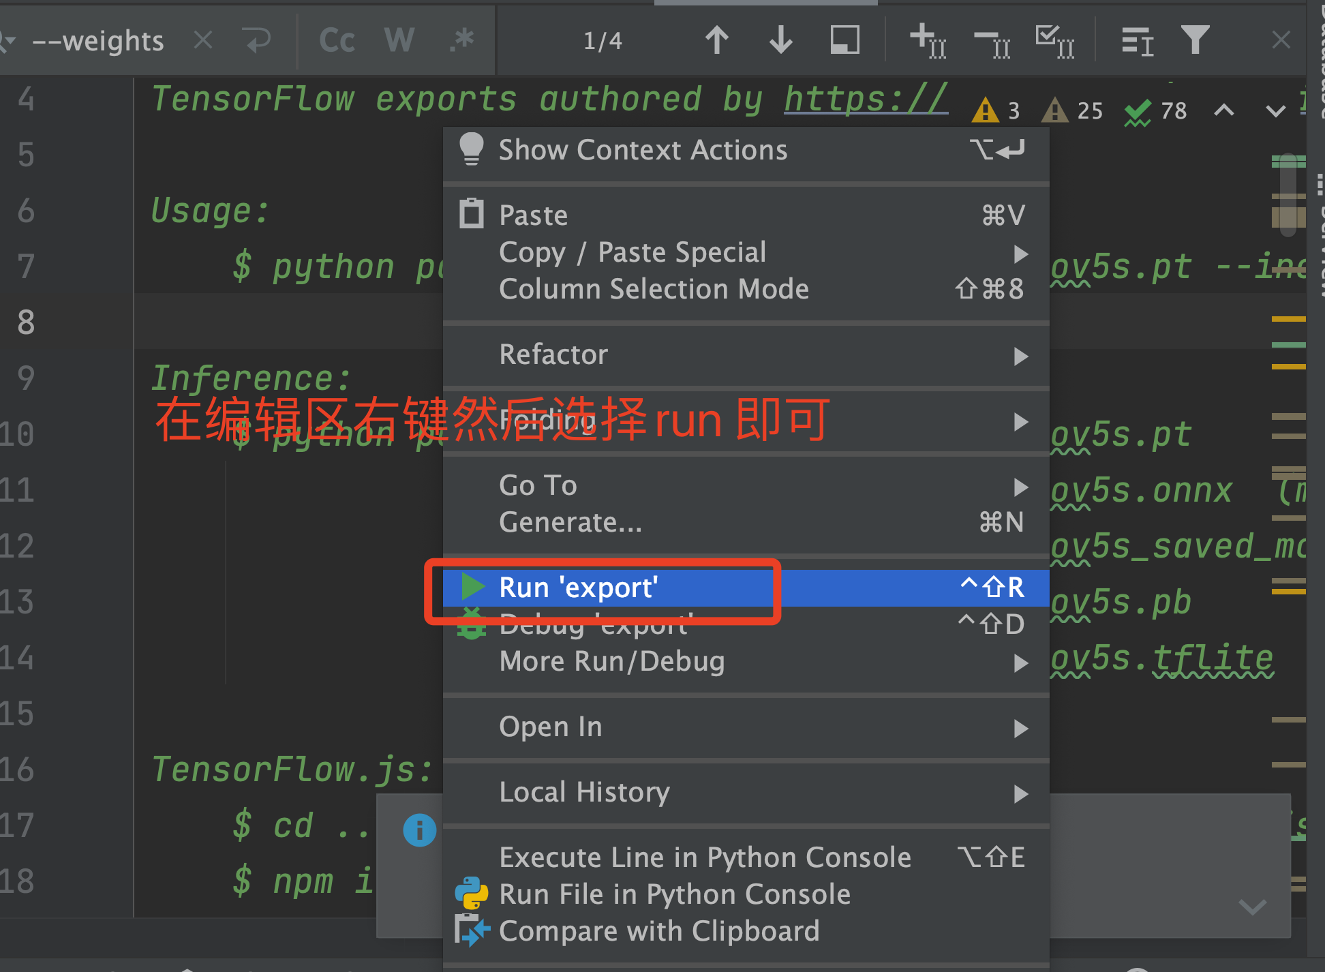The height and width of the screenshot is (972, 1325).
Task: Expand the Refactor submenu
Action: tap(746, 354)
